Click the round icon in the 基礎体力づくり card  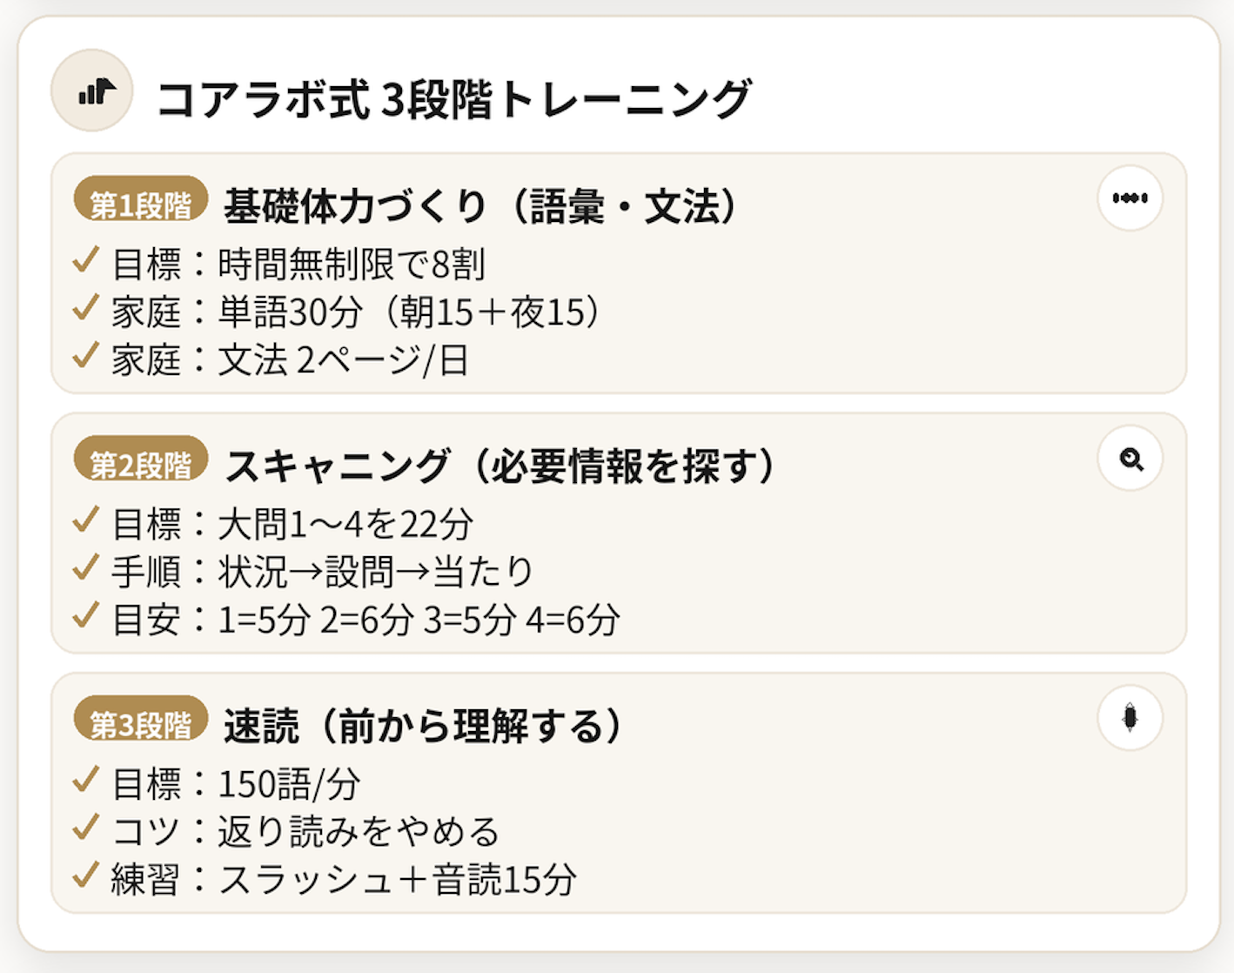[x=1130, y=198]
